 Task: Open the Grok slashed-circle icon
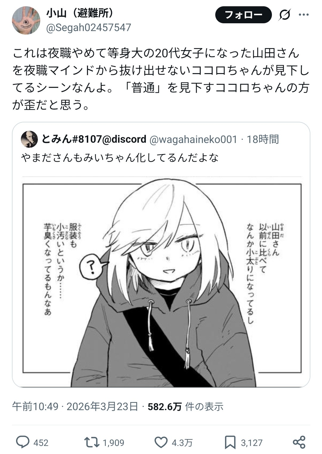pos(284,15)
